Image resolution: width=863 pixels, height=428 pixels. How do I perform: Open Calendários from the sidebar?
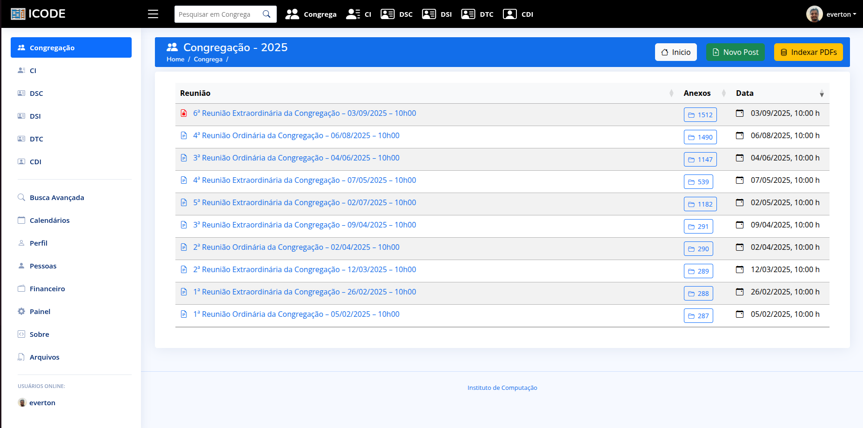49,220
